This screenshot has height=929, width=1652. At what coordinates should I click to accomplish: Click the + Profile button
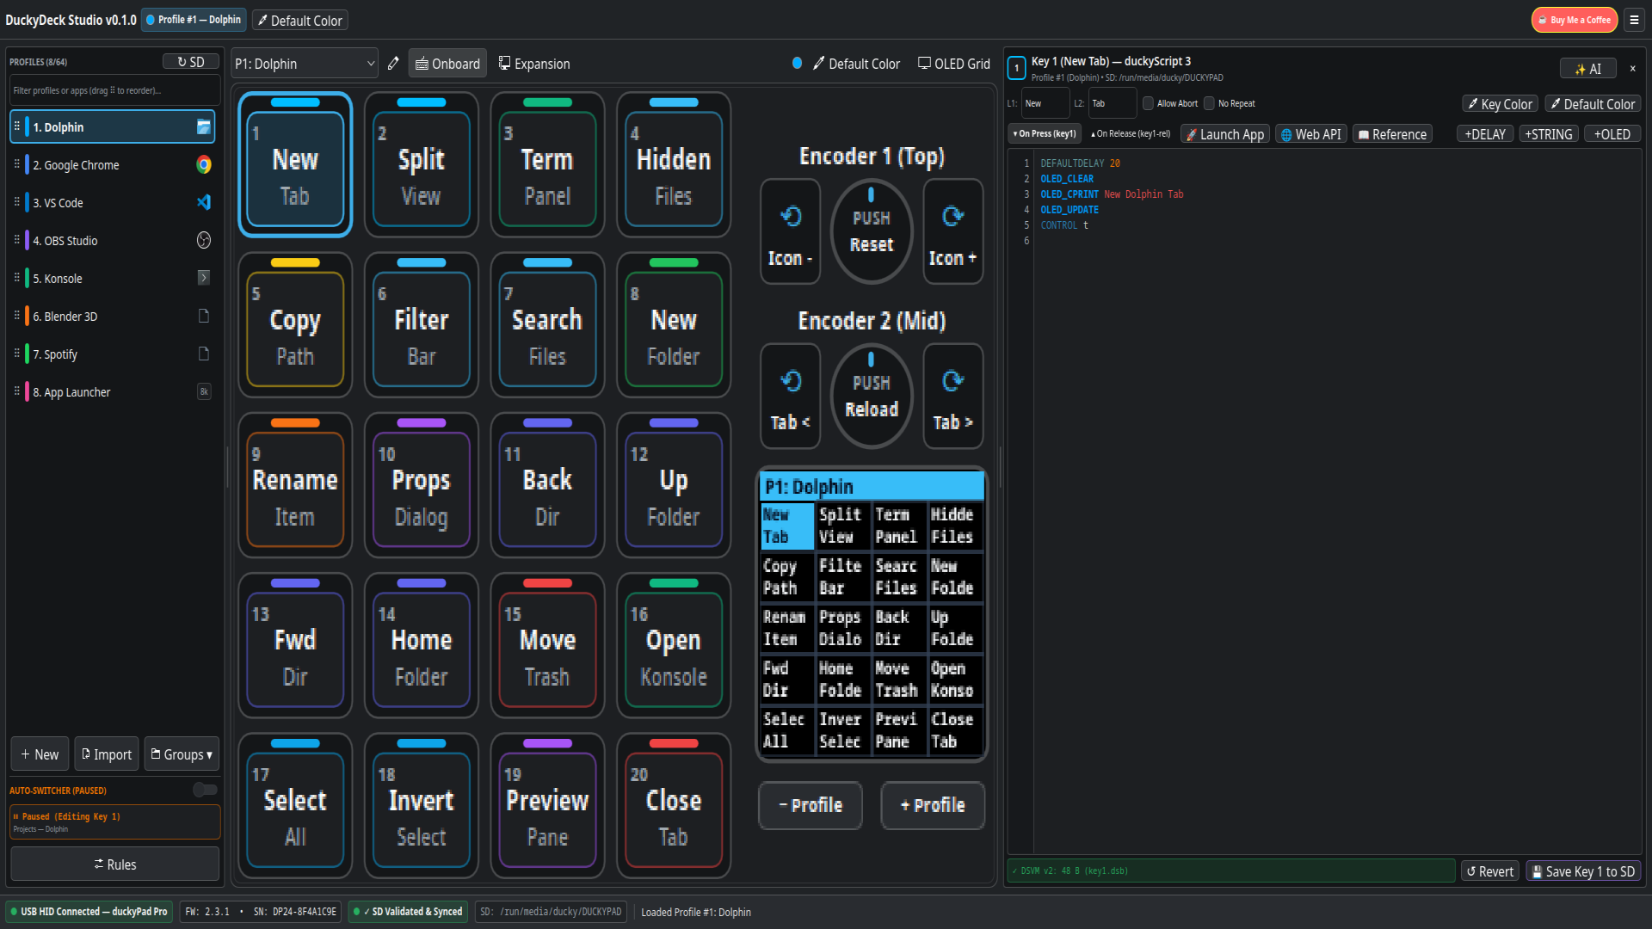(x=933, y=805)
